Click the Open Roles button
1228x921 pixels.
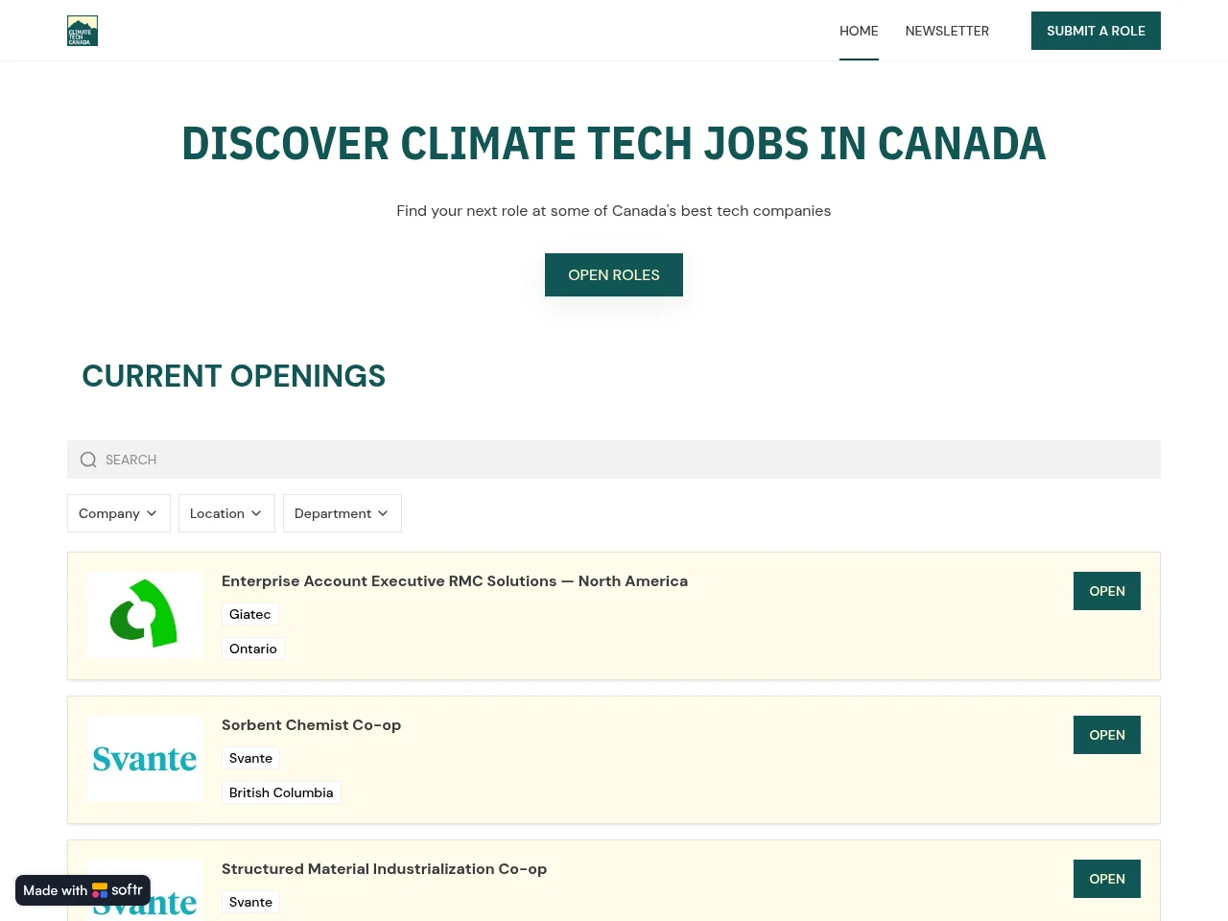click(614, 274)
